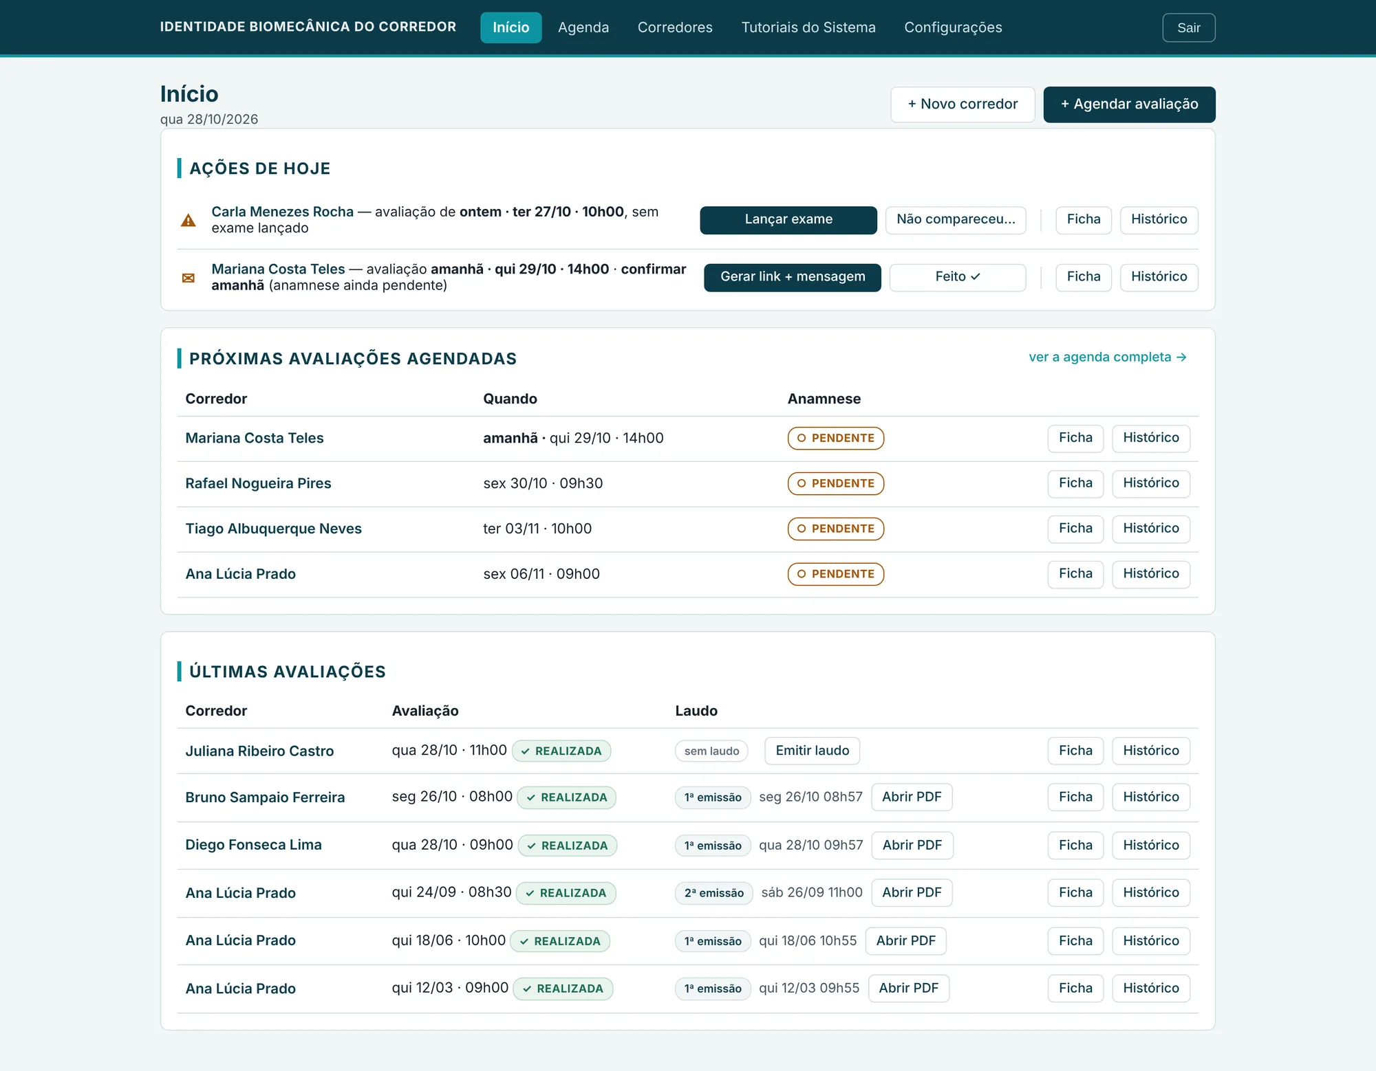Image resolution: width=1376 pixels, height=1071 pixels.
Task: Click Emitir laudo for Juliana Ribeiro Castro
Action: click(x=812, y=751)
